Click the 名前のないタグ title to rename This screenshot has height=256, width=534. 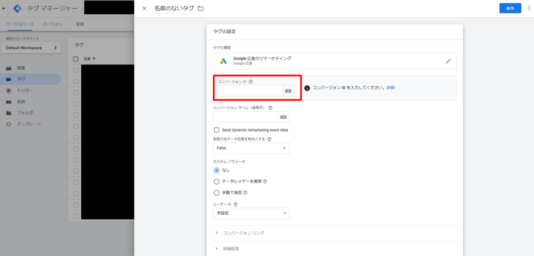tap(174, 8)
